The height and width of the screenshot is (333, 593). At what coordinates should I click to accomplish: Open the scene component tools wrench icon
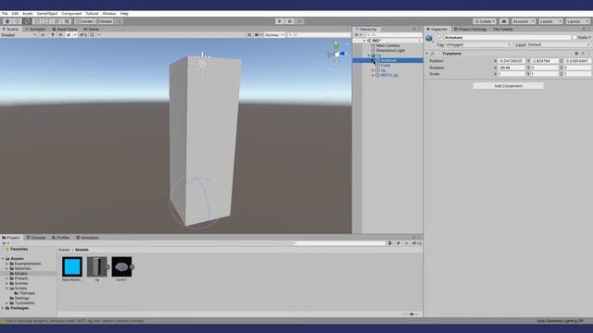click(x=249, y=35)
